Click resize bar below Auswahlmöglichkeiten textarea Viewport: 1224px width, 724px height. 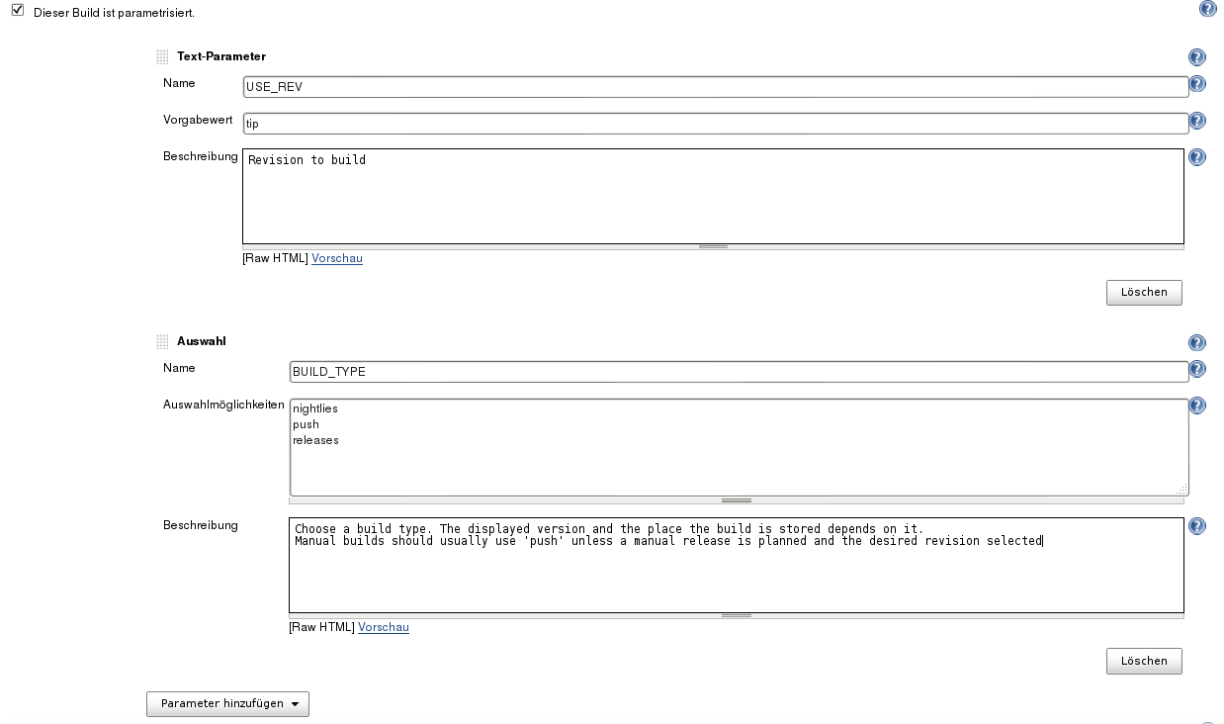coord(737,500)
